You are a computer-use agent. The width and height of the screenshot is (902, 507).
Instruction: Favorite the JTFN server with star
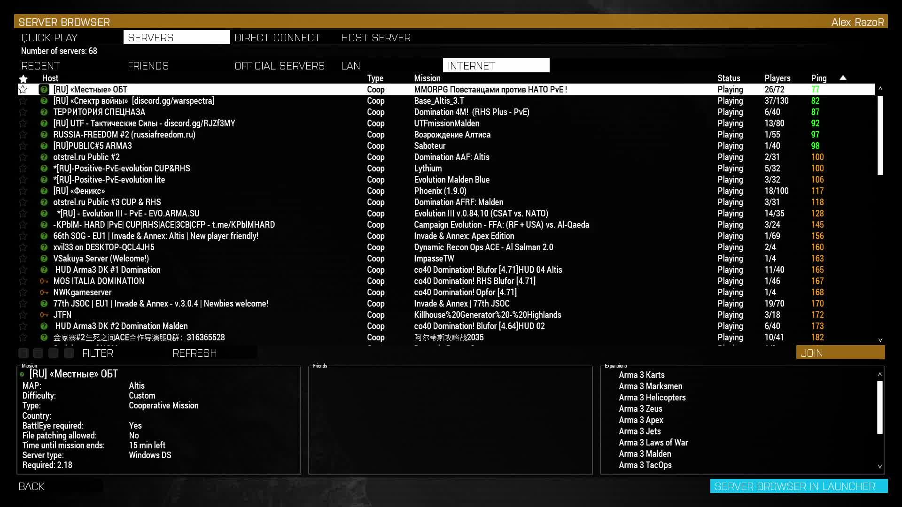tap(23, 315)
